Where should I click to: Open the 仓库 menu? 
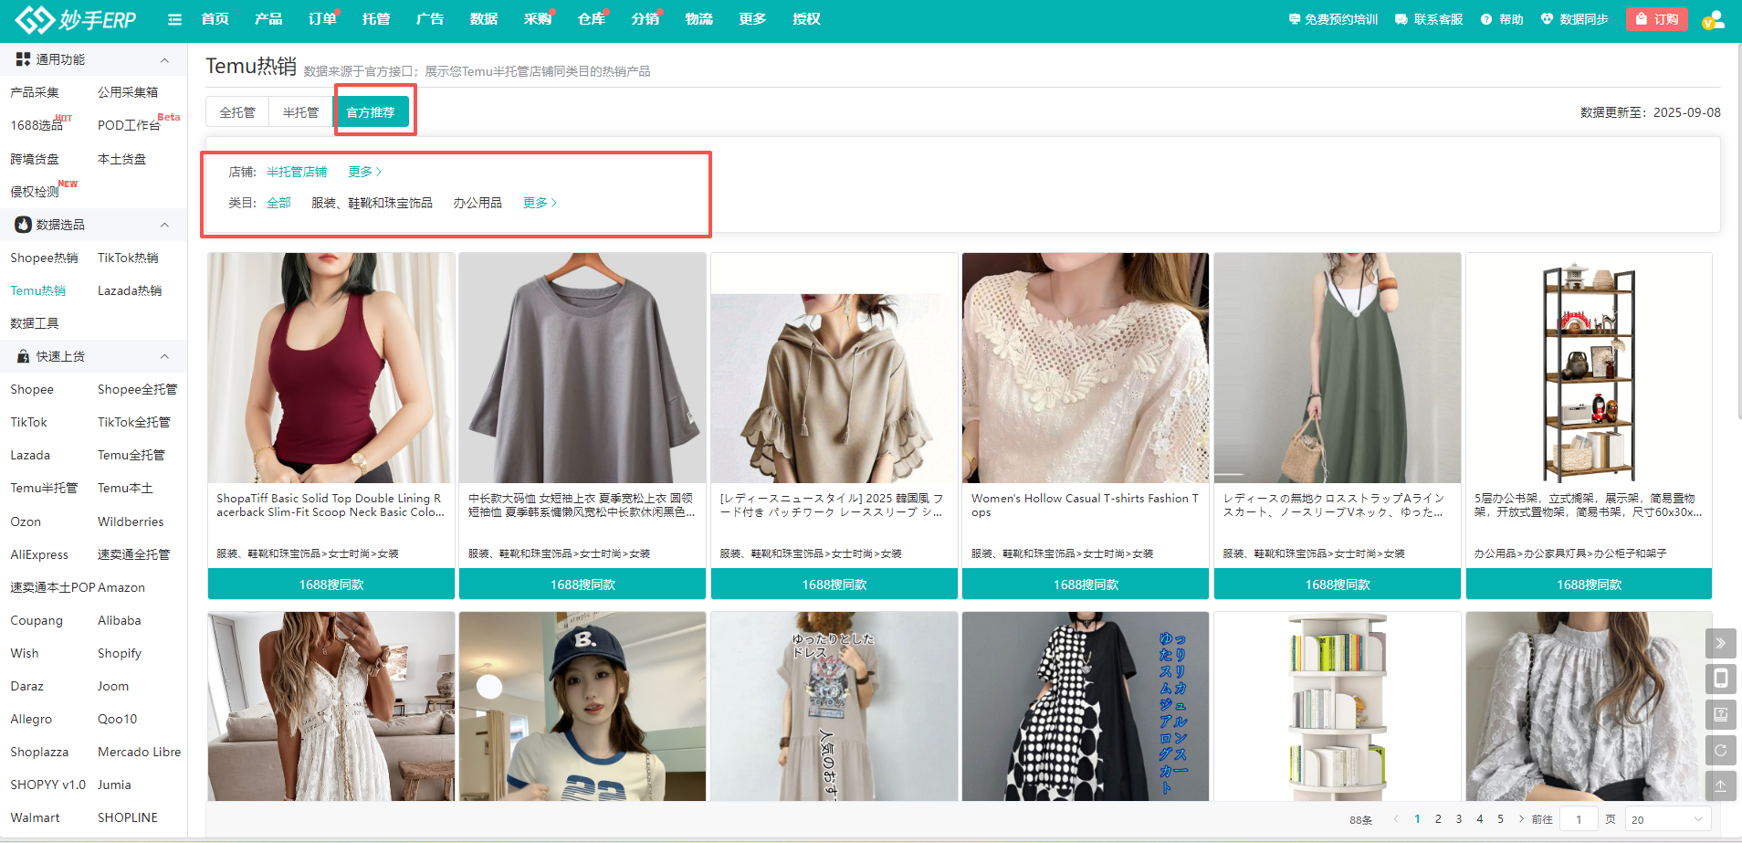pos(591,19)
